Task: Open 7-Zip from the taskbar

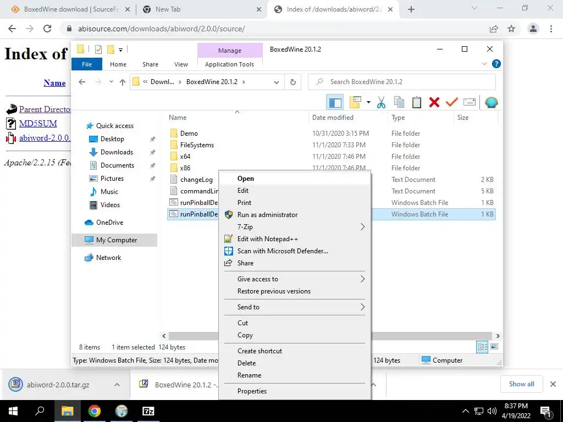Action: tap(148, 411)
